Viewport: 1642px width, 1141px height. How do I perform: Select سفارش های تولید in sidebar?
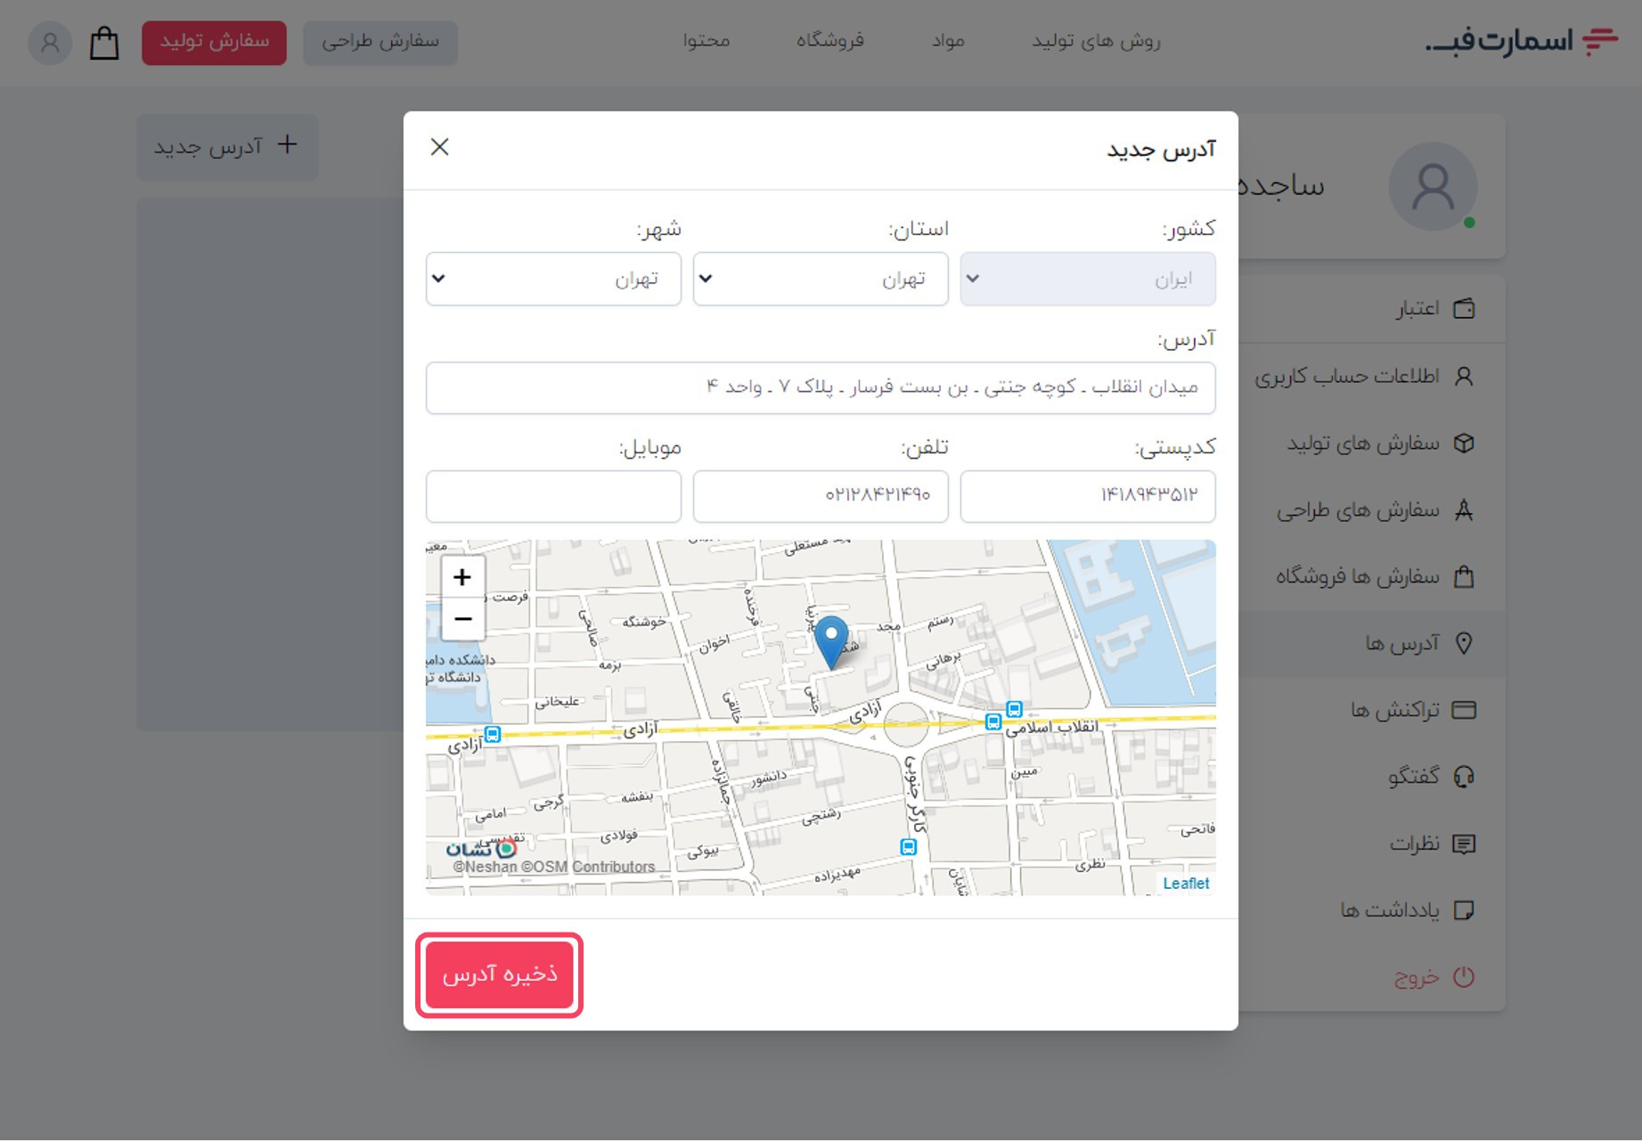[x=1372, y=443]
